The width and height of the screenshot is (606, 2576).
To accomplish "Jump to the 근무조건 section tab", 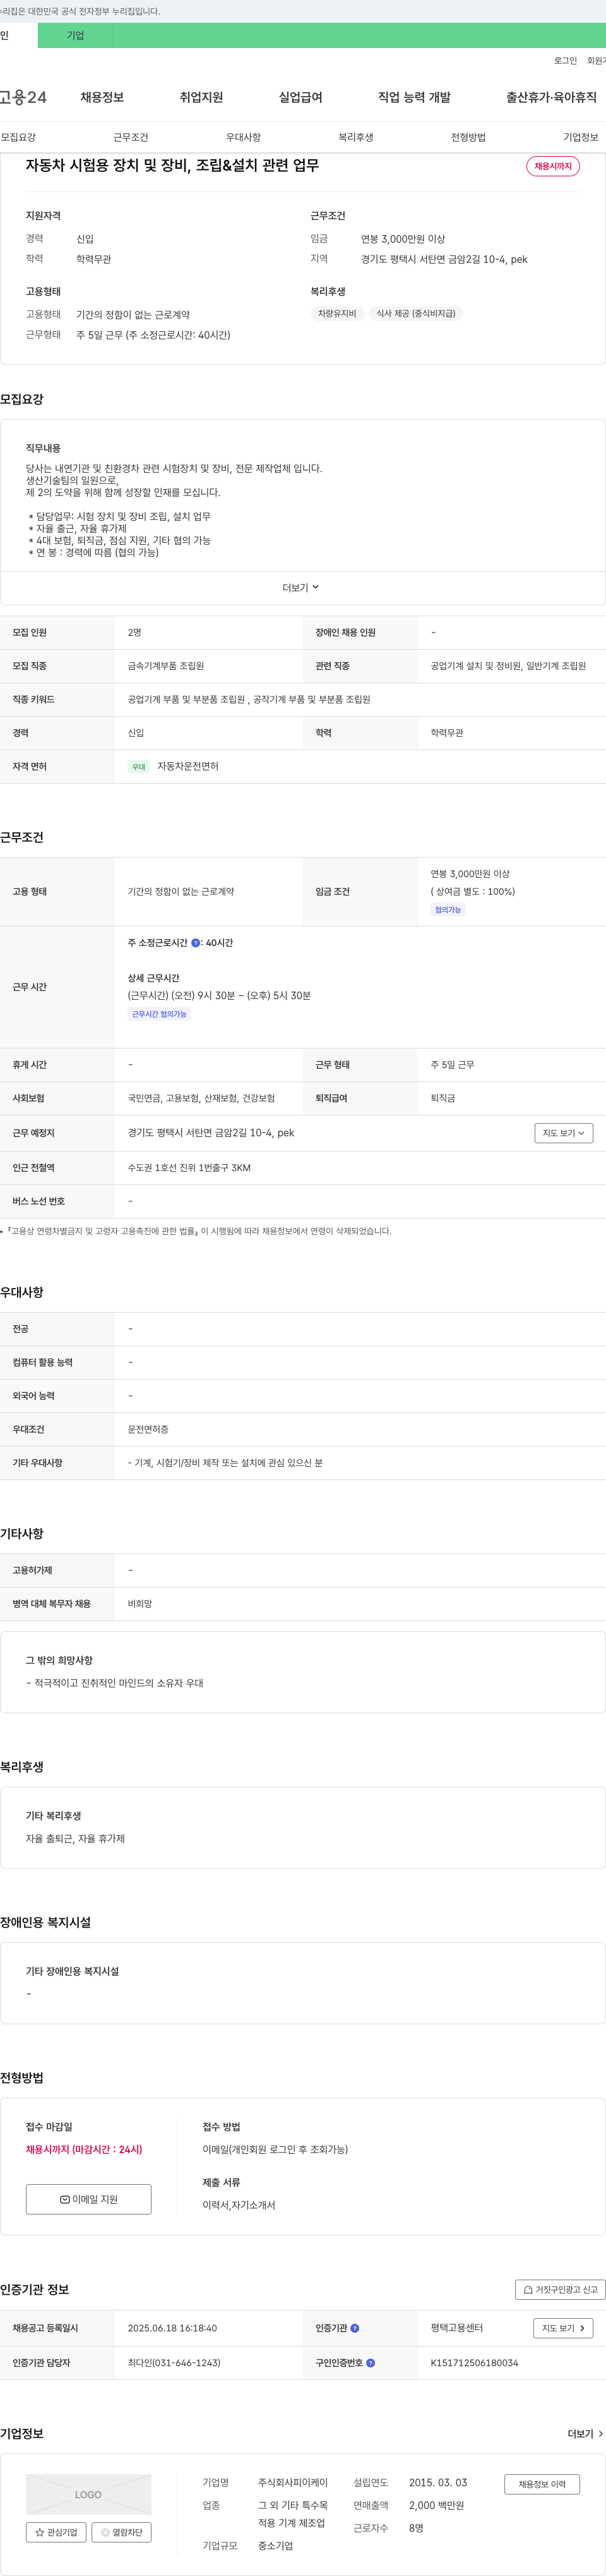I will [x=131, y=137].
